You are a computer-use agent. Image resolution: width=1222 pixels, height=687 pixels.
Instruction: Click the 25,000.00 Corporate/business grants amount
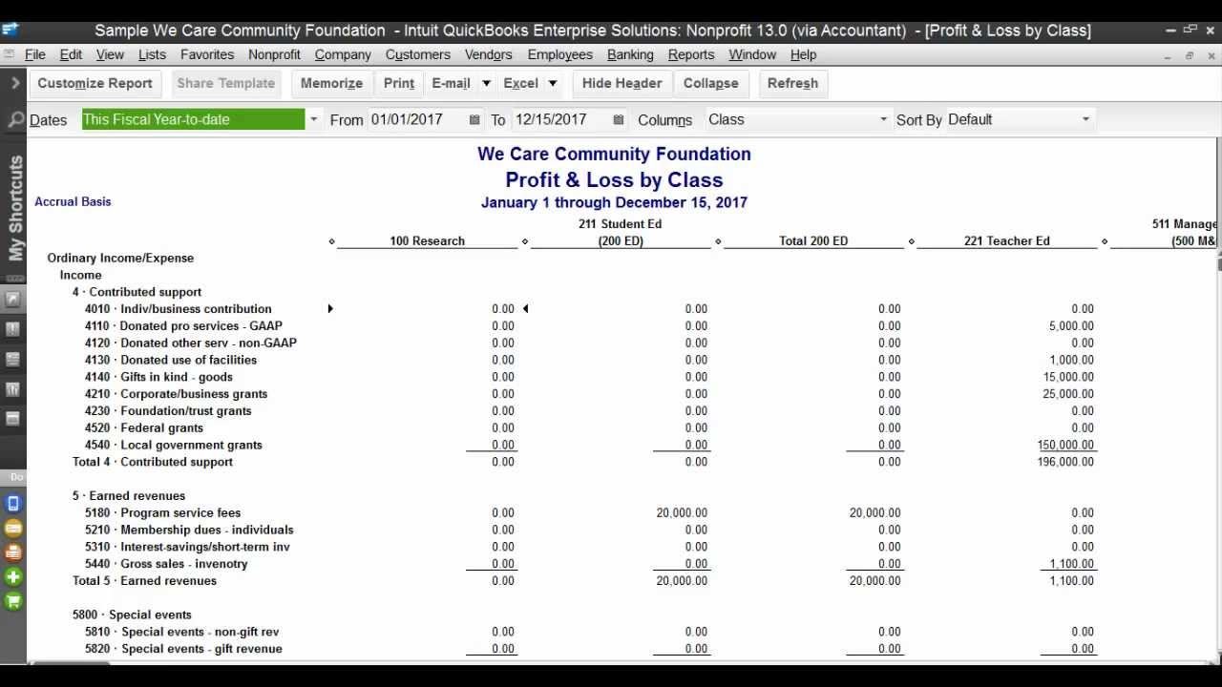coord(1068,394)
